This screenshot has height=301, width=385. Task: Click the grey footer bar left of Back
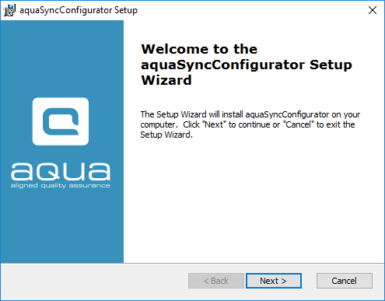[95, 282]
